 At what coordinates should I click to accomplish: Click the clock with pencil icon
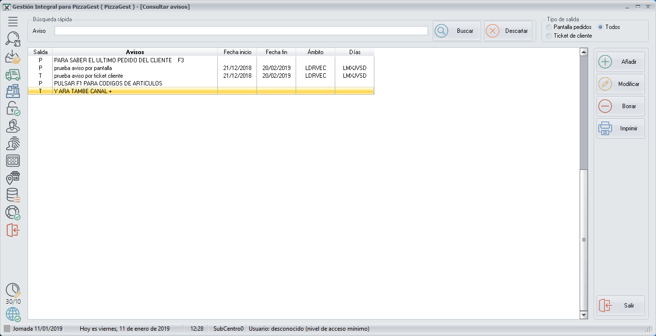click(x=13, y=290)
